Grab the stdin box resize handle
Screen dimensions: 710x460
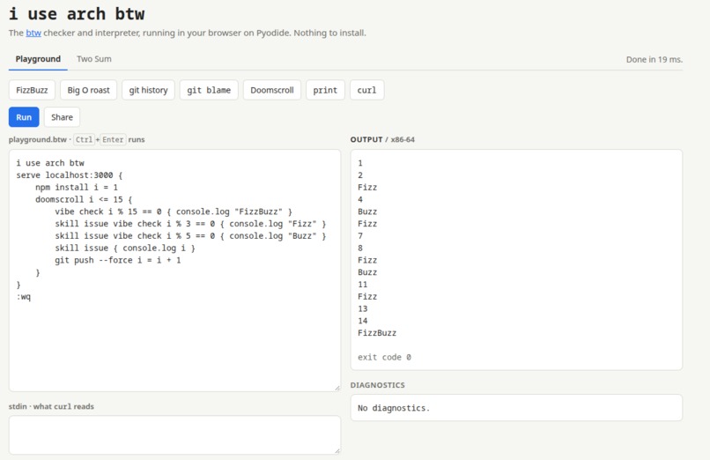337,451
